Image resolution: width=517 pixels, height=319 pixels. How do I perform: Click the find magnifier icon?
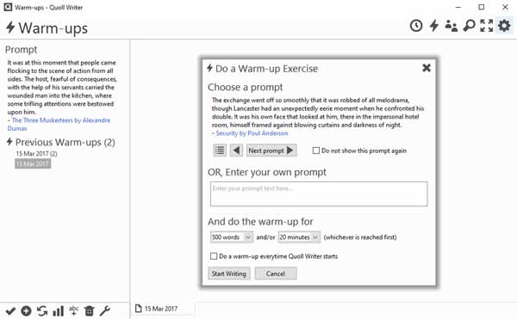point(469,26)
